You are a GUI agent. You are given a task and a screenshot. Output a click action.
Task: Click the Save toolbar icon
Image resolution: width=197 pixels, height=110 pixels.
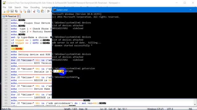click(x=12, y=11)
